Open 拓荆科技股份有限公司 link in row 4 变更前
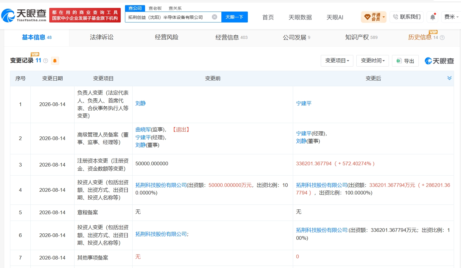Image resolution: width=461 pixels, height=268 pixels. tap(161, 185)
